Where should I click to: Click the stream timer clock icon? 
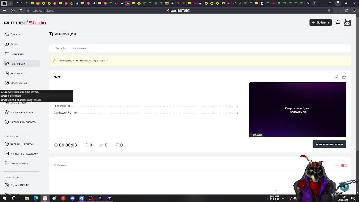[56, 145]
